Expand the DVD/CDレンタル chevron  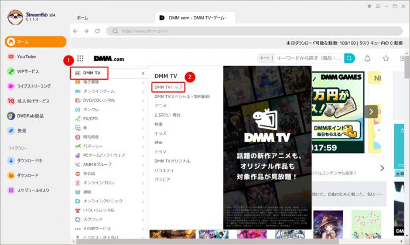pyautogui.click(x=143, y=101)
